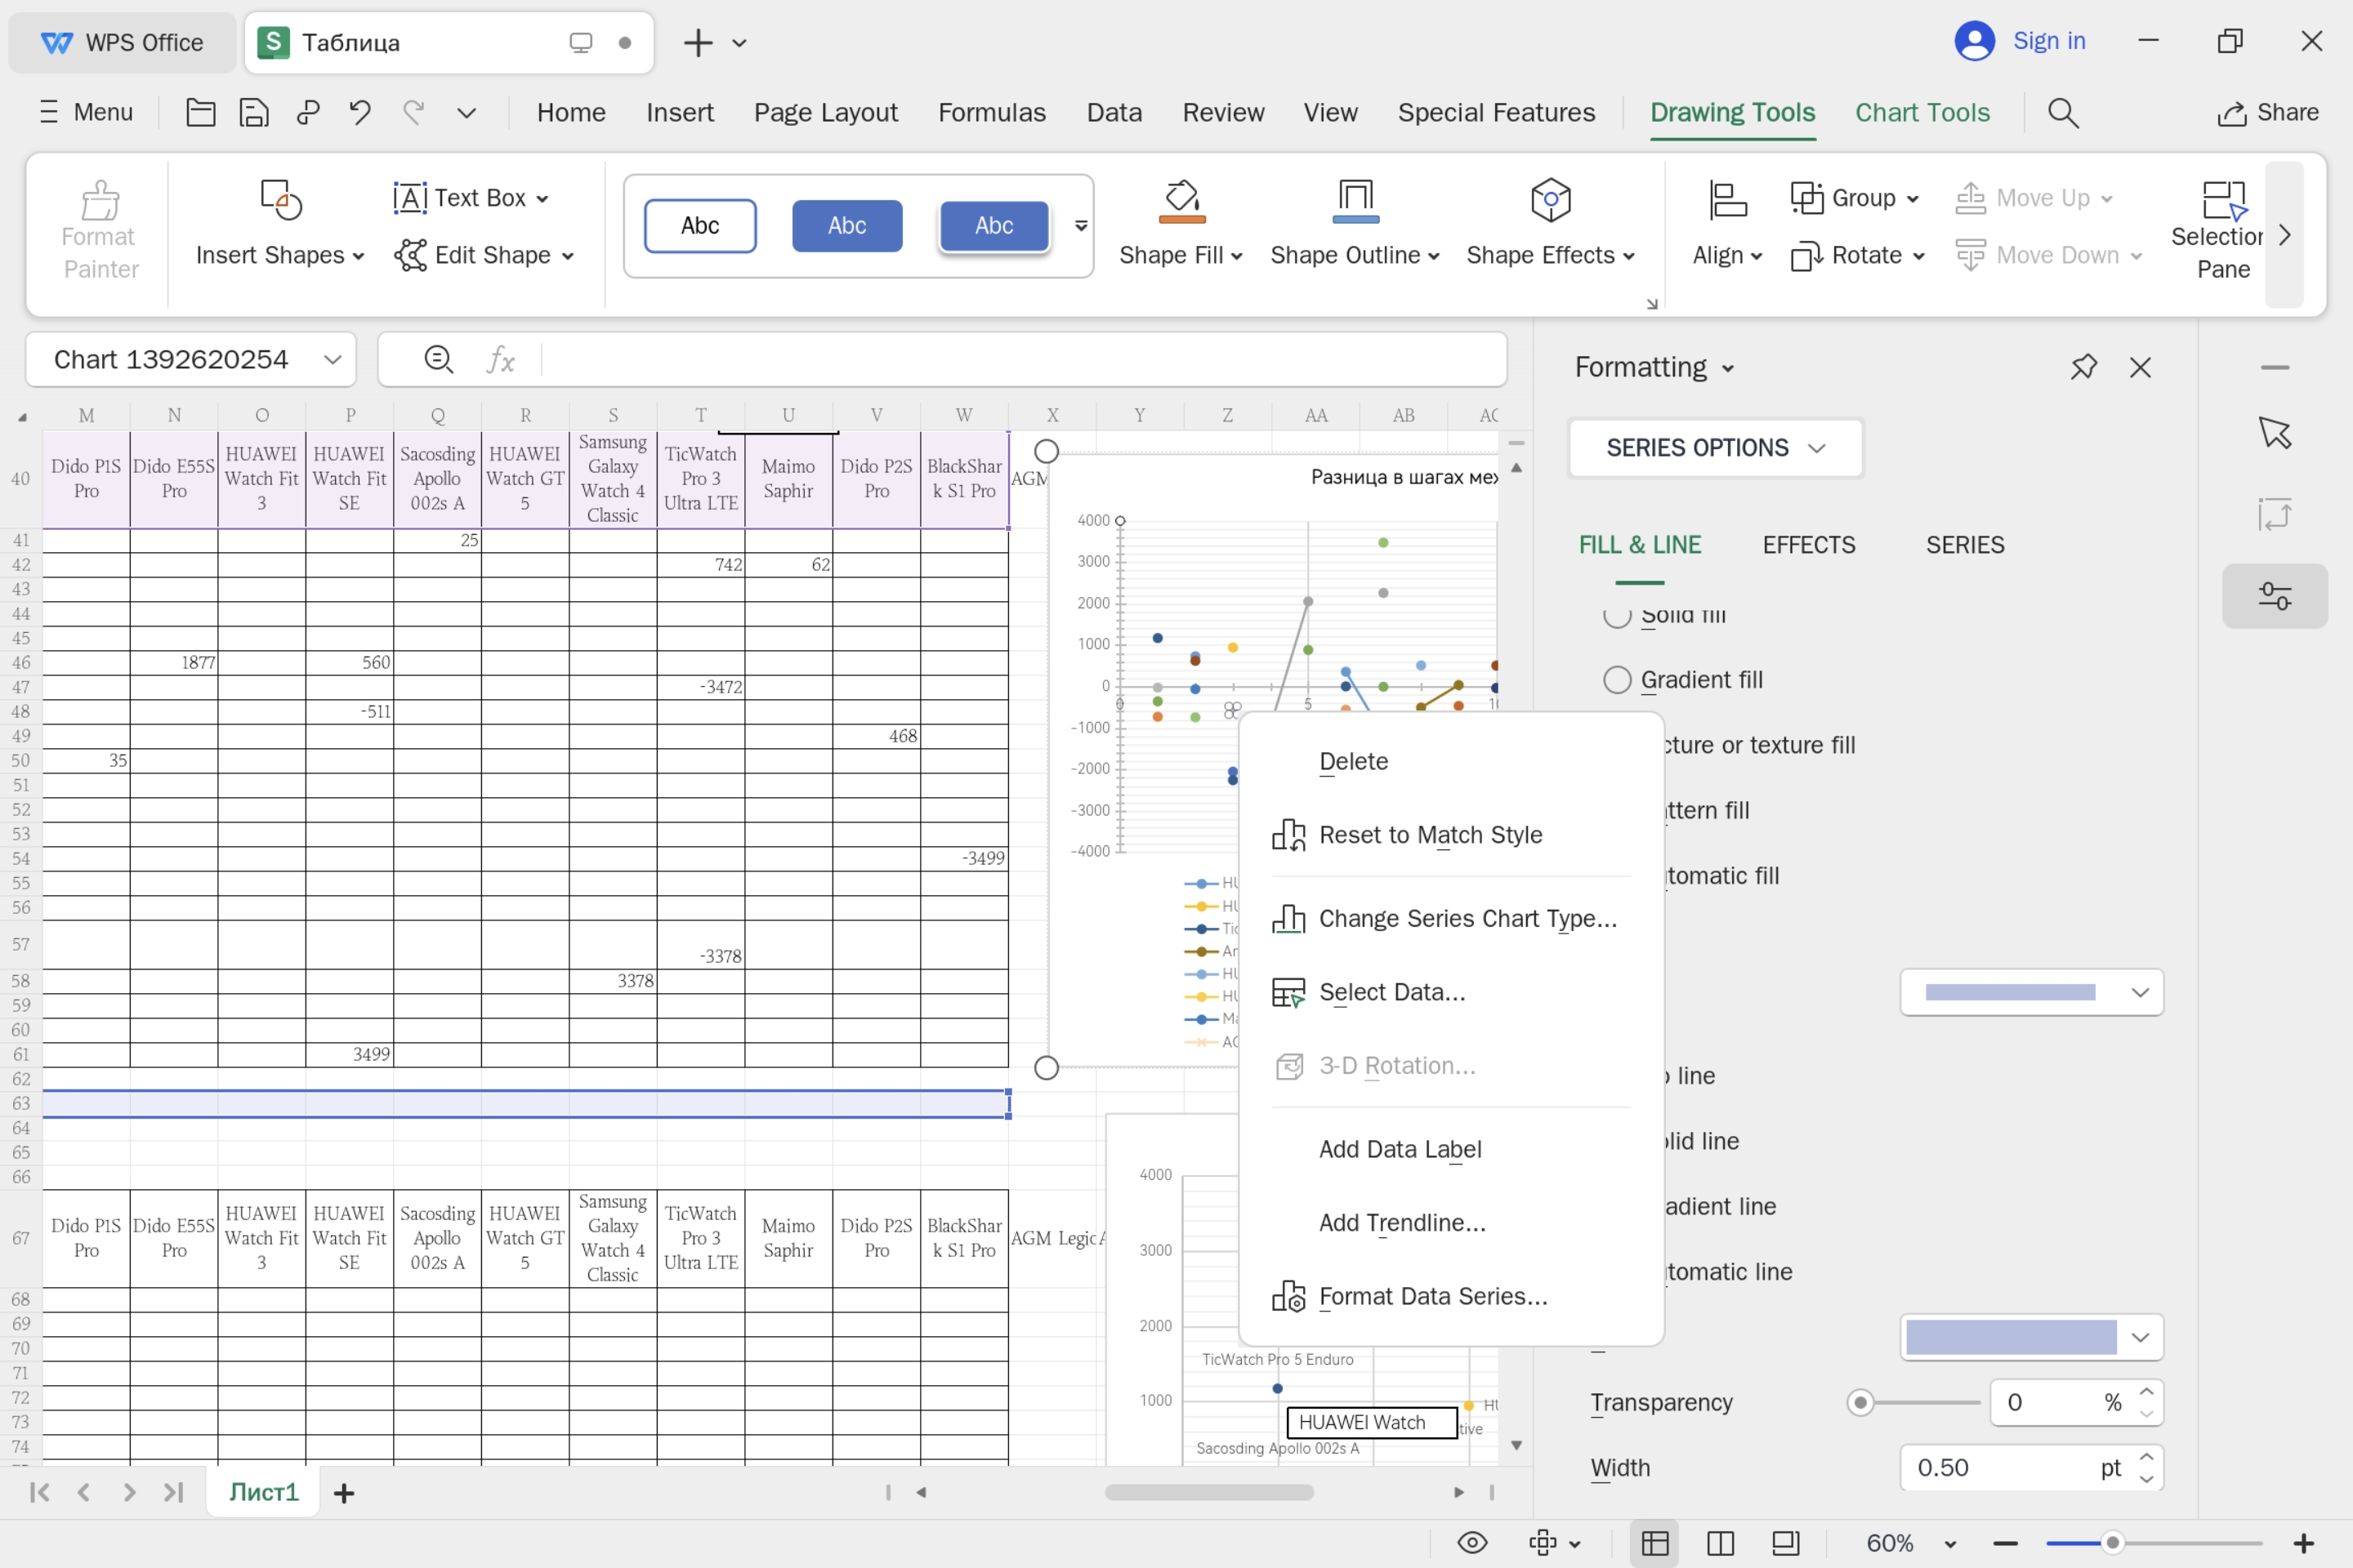
Task: Click the Save icon in toolbar
Action: click(x=254, y=112)
